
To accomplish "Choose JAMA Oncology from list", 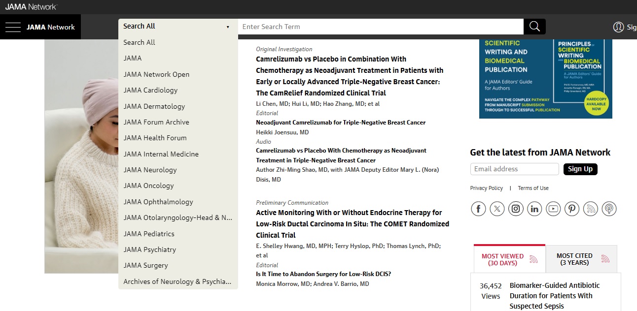I will (x=178, y=186).
